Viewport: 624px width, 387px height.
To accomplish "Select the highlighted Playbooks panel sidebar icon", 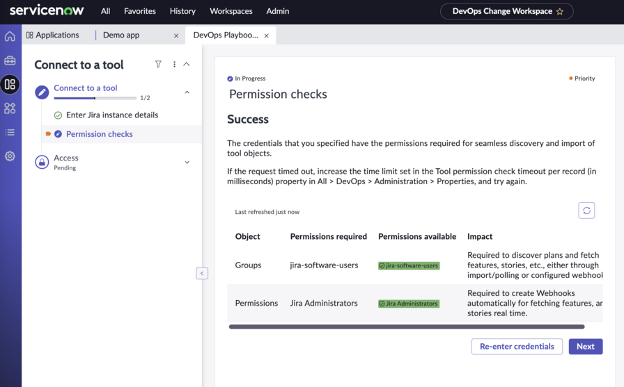I will tap(10, 84).
